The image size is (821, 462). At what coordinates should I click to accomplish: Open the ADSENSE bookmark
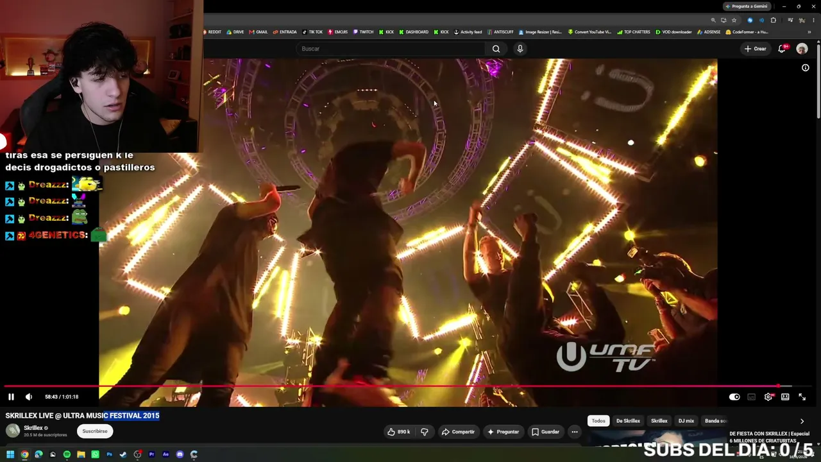pos(709,32)
